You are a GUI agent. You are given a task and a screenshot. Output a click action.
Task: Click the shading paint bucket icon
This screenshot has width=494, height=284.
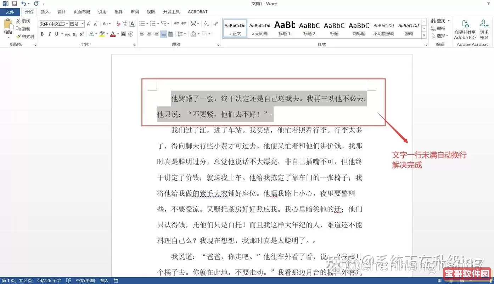[x=193, y=34]
